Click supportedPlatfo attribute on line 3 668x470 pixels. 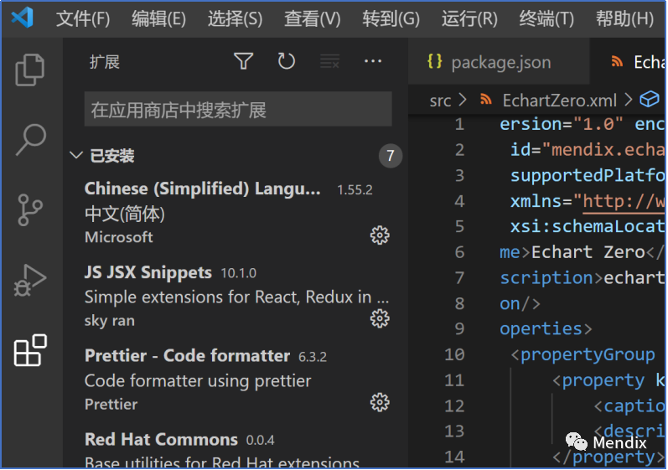coord(588,175)
